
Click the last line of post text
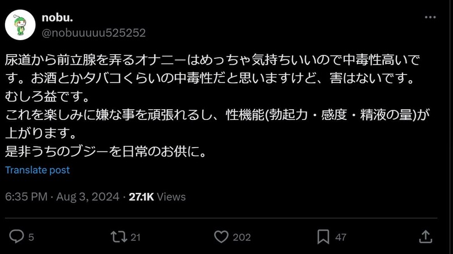[106, 151]
